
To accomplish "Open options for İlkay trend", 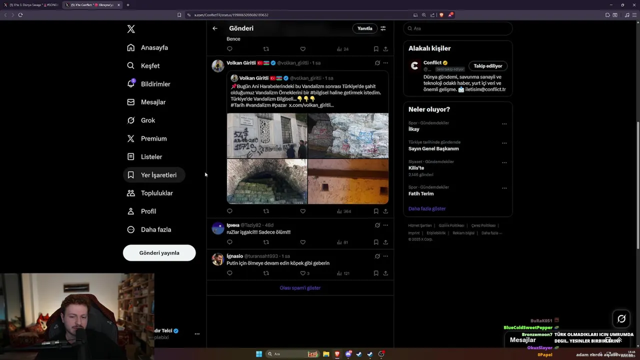I will point(504,124).
